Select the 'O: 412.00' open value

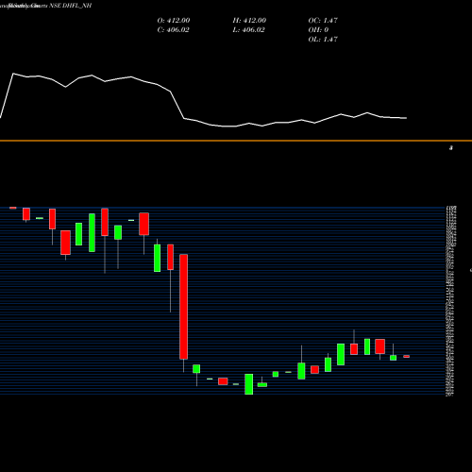[x=174, y=21]
